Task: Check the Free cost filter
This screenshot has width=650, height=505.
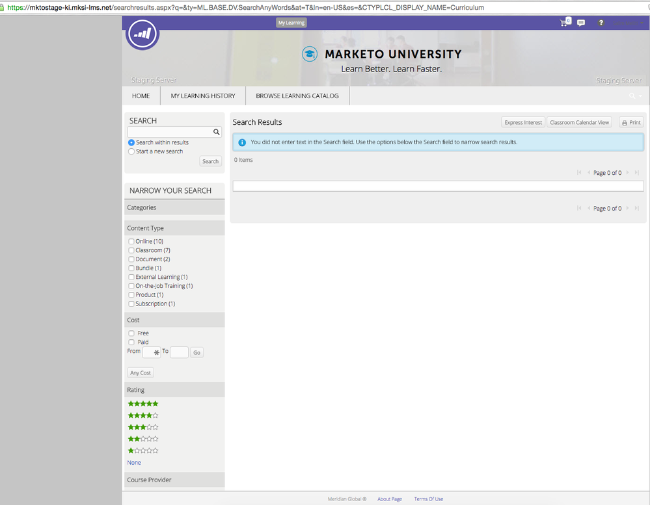Action: (x=131, y=333)
